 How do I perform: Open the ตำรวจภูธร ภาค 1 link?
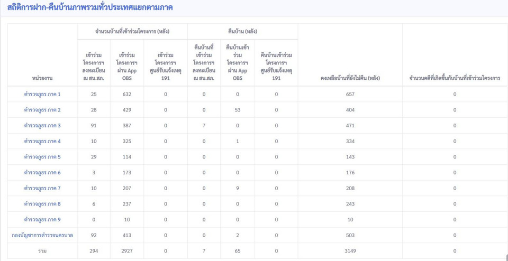42,94
